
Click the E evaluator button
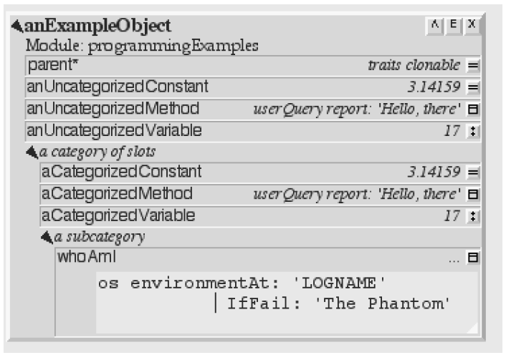454,25
